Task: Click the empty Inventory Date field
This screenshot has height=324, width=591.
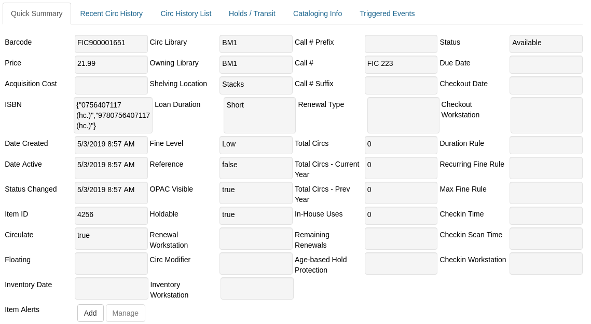Action: [x=111, y=288]
